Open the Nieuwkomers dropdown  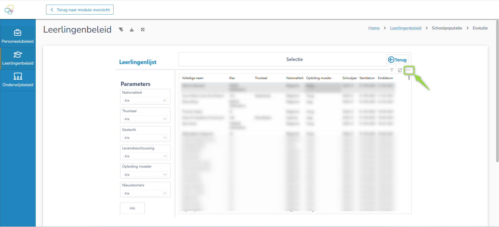click(x=145, y=193)
